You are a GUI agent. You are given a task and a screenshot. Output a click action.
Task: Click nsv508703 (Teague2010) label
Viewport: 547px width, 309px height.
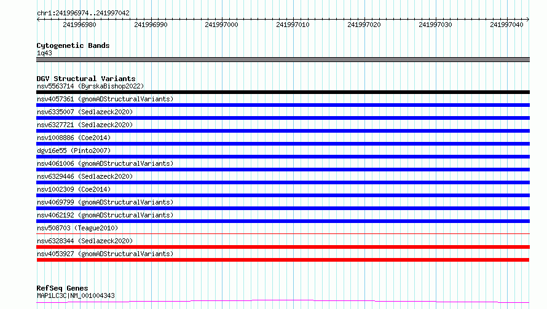(77, 228)
